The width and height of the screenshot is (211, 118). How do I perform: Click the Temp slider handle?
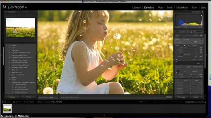pos(192,74)
